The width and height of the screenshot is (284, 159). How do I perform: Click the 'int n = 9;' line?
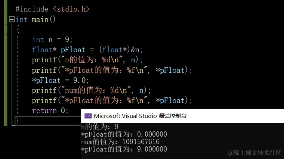[x=52, y=40]
